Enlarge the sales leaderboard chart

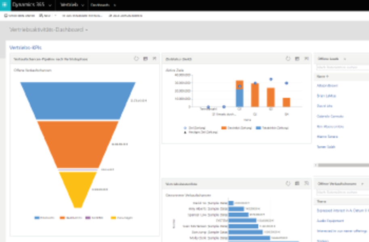point(306,184)
